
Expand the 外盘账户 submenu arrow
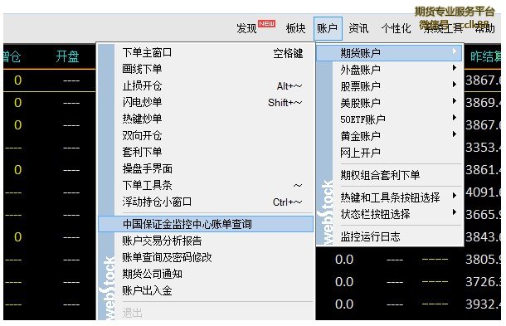tap(455, 68)
